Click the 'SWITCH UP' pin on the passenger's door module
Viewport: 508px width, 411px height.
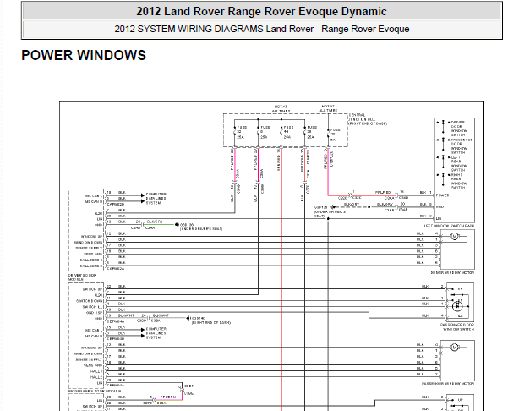[93, 289]
